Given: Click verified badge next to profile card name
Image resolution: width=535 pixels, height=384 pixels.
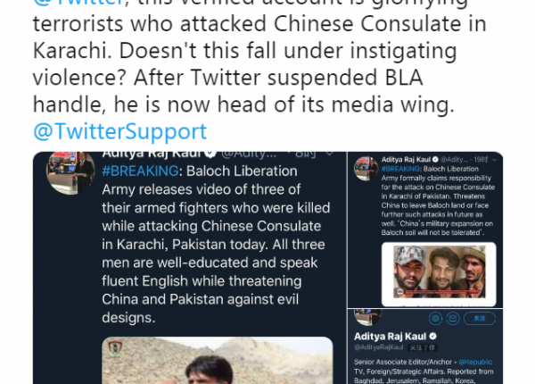Looking at the screenshot, I should tap(433, 336).
